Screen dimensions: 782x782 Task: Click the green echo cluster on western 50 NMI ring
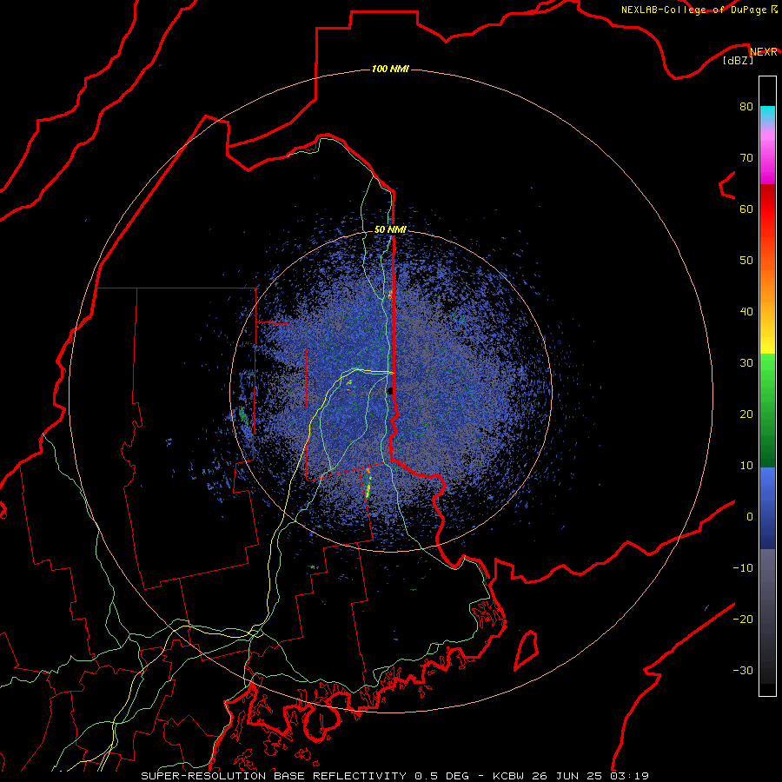(x=243, y=414)
